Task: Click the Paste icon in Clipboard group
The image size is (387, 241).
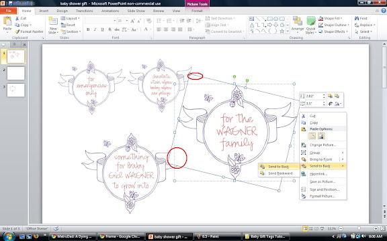Action: pyautogui.click(x=7, y=21)
